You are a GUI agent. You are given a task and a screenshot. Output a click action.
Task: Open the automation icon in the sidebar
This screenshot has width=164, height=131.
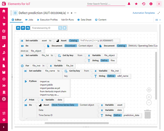point(4,99)
